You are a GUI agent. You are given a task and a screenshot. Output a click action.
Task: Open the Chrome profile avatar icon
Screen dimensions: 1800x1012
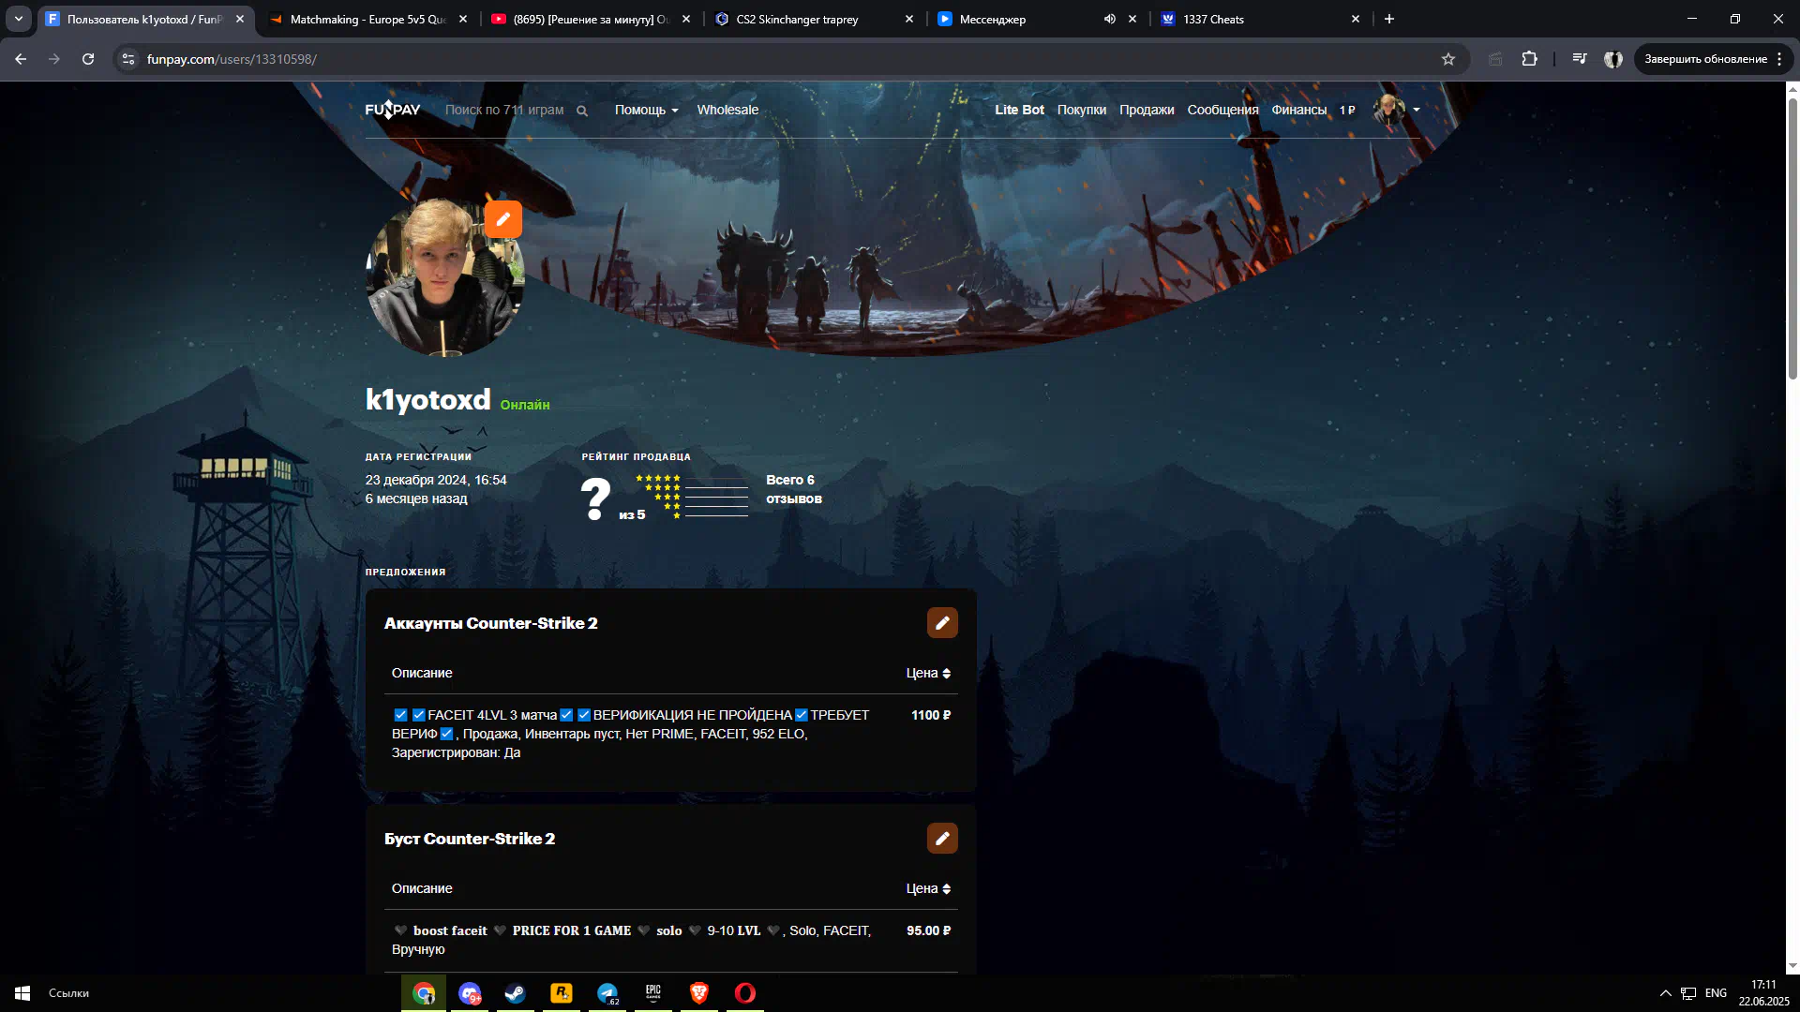tap(1613, 59)
